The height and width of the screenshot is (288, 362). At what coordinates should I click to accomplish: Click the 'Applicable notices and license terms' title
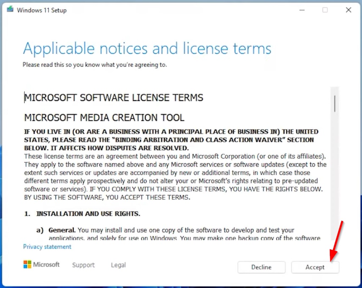(x=147, y=48)
